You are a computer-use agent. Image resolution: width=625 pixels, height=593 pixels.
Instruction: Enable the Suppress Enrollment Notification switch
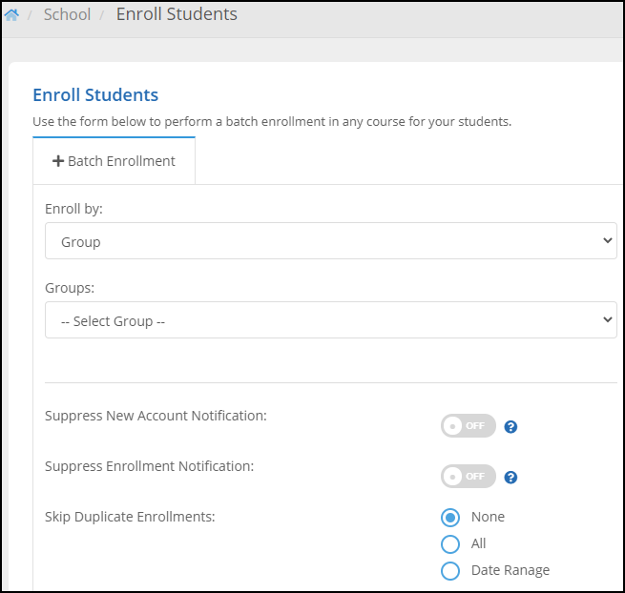tap(469, 476)
